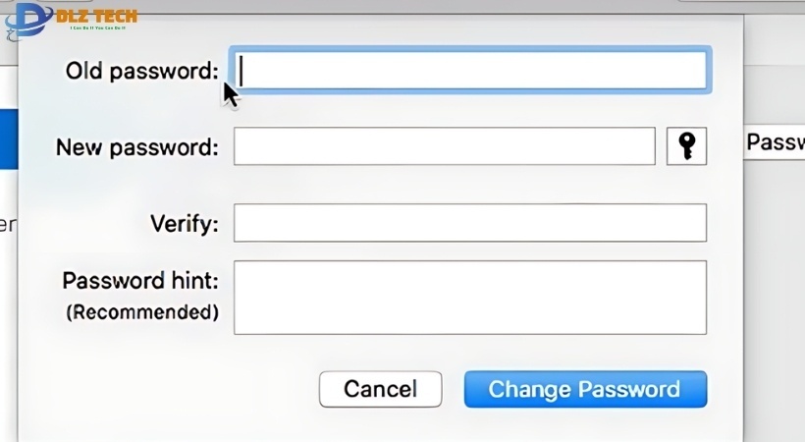Click the '(Recommended)' caption text

click(x=141, y=312)
